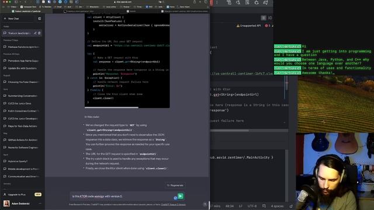Click Upgrade to Plus
Image resolution: width=374 pixels, height=210 pixels.
(22, 194)
